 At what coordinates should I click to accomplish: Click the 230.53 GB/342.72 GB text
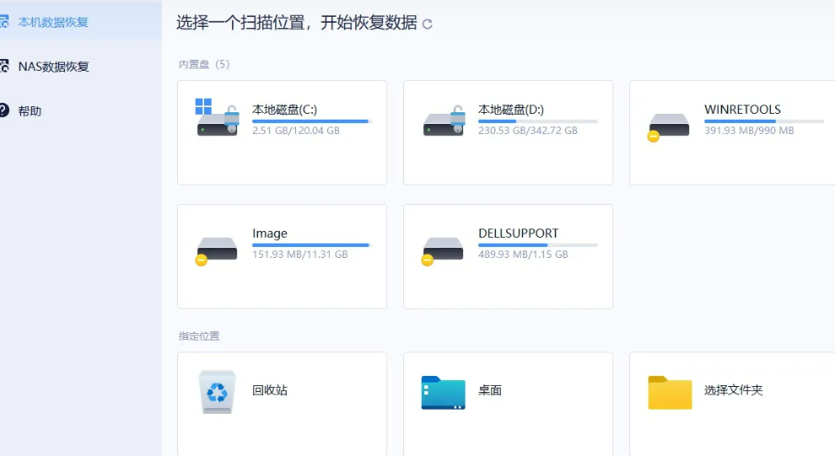click(x=528, y=131)
